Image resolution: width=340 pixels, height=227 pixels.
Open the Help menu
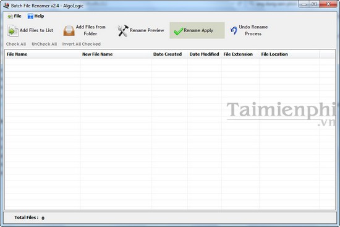(36, 16)
